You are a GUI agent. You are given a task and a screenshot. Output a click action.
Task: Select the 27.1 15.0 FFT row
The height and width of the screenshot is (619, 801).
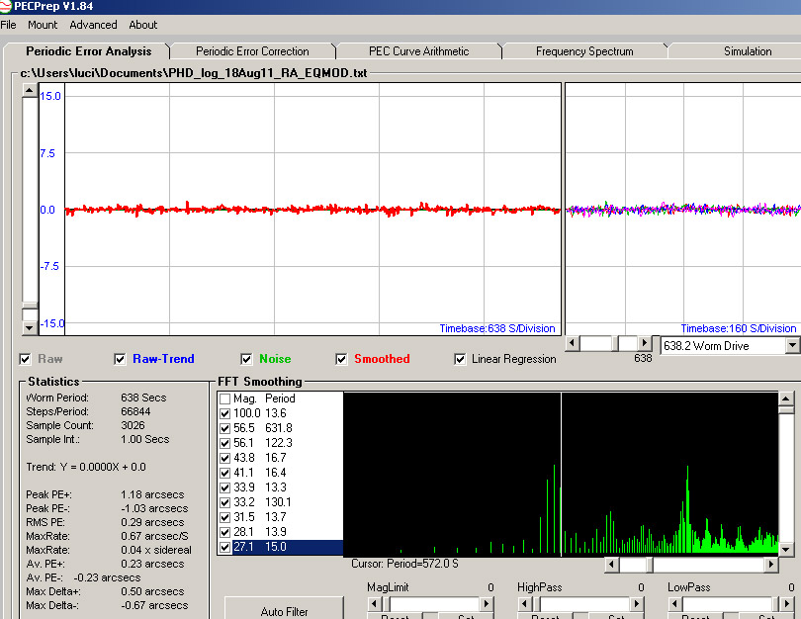281,547
